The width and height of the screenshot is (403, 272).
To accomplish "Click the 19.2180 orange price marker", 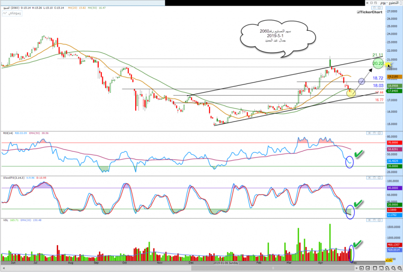I will (x=391, y=77).
